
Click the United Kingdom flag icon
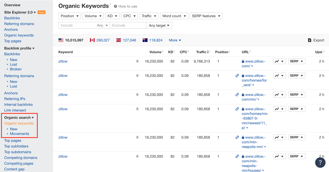click(119, 40)
